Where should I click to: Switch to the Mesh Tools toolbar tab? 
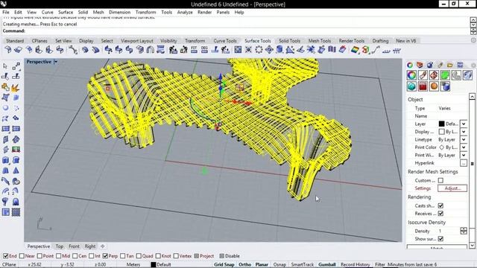click(x=320, y=41)
